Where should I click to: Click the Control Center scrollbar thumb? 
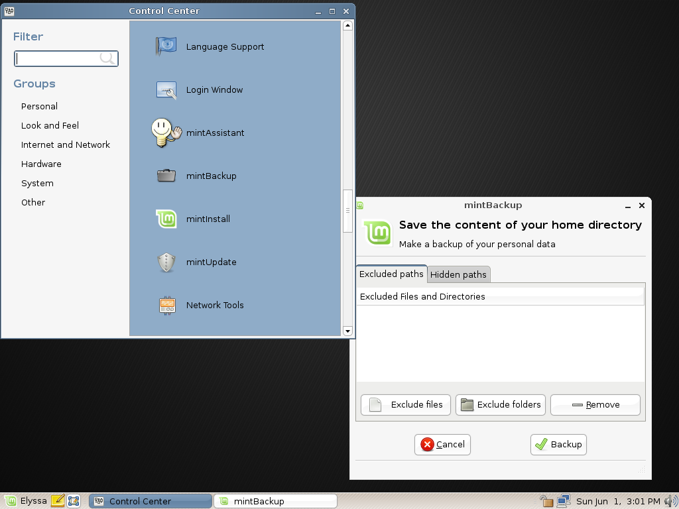[347, 211]
